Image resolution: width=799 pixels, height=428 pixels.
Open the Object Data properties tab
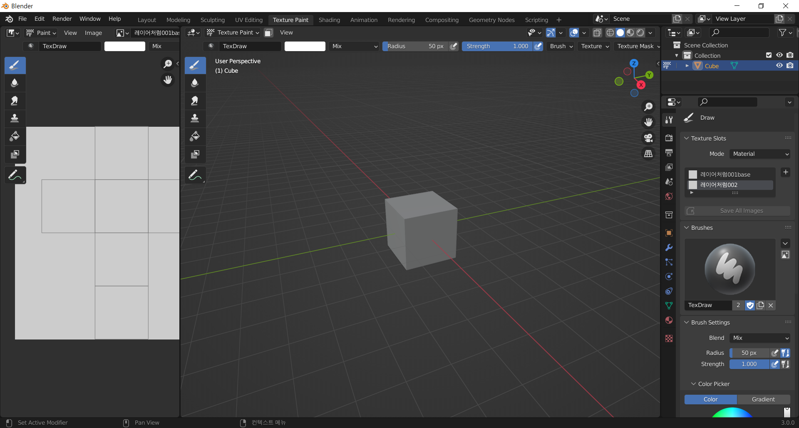(x=669, y=305)
